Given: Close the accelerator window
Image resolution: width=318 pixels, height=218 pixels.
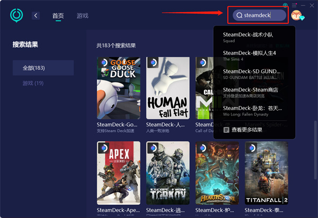Looking at the screenshot, I should 312,5.
